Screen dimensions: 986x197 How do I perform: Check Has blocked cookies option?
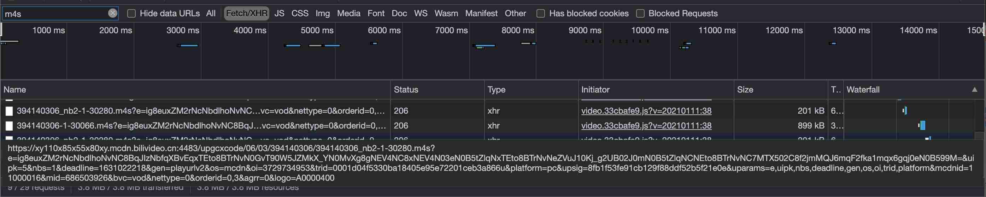click(x=540, y=13)
